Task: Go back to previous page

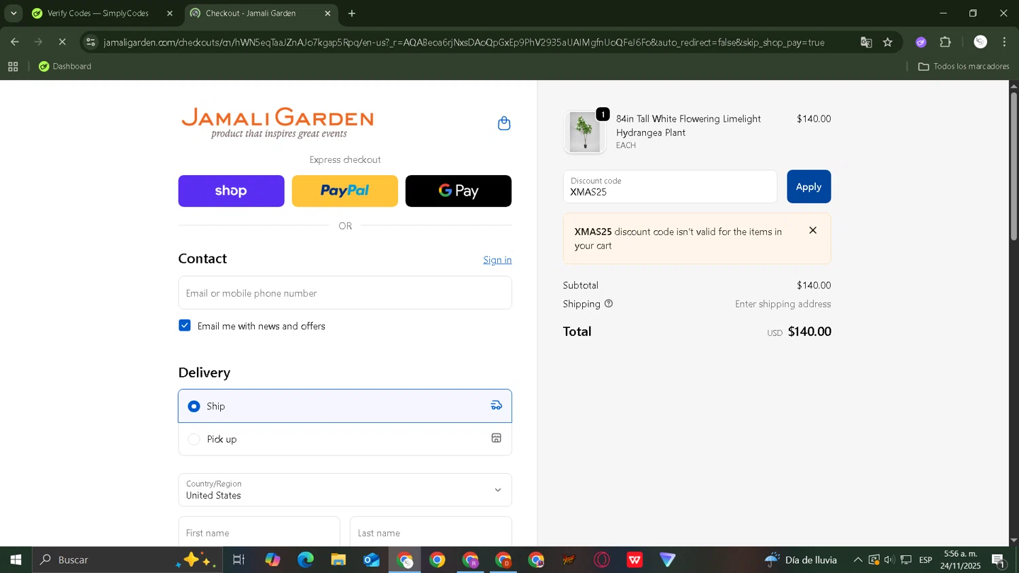Action: click(15, 42)
